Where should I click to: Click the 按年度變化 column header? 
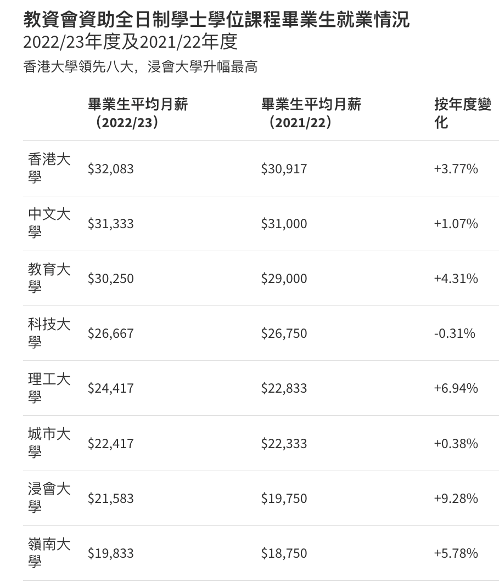click(x=463, y=114)
